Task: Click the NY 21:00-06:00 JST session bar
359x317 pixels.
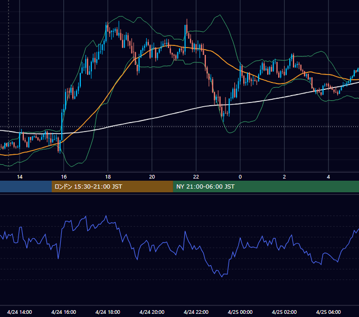Action: (266, 187)
